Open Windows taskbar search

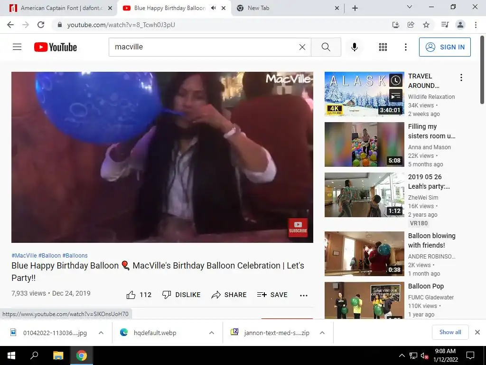34,355
